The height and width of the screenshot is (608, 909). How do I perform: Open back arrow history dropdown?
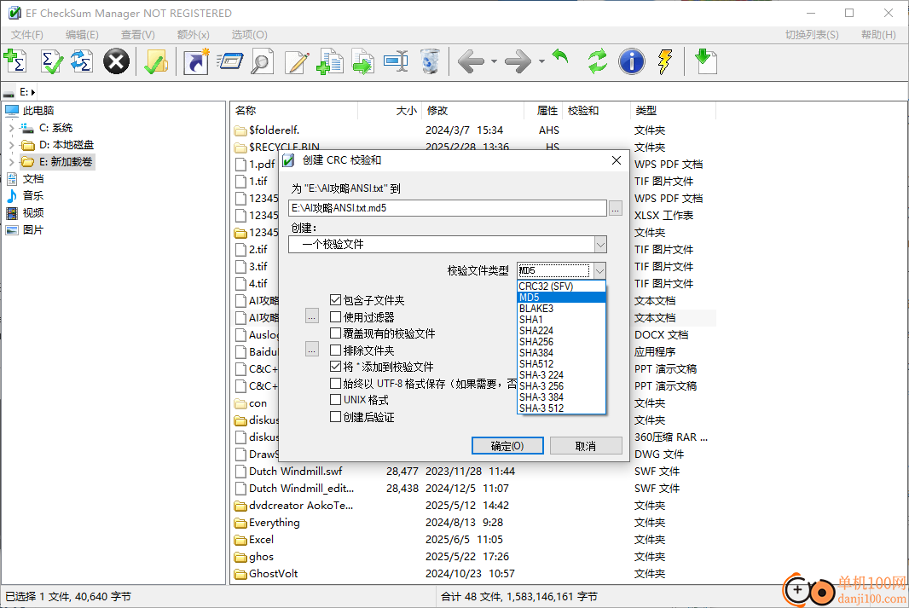click(x=494, y=61)
